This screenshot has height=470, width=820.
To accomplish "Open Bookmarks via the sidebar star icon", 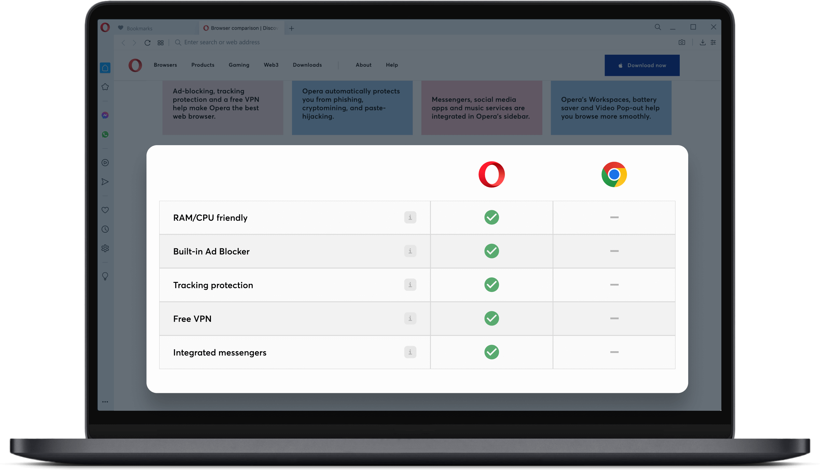I will click(105, 87).
